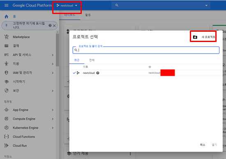Viewport: 226px width, 159px height.
Task: Click the Google Cloud Platform logo text
Action: (x=32, y=5)
